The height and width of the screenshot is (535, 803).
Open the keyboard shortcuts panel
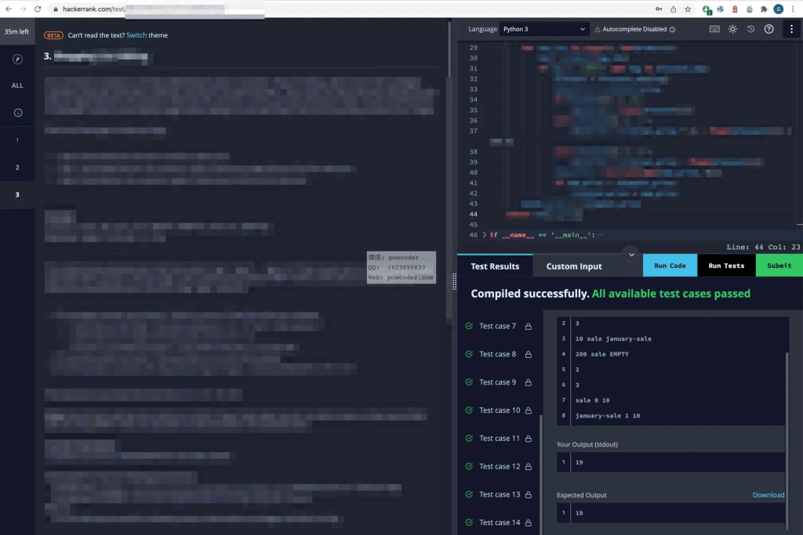pos(715,29)
